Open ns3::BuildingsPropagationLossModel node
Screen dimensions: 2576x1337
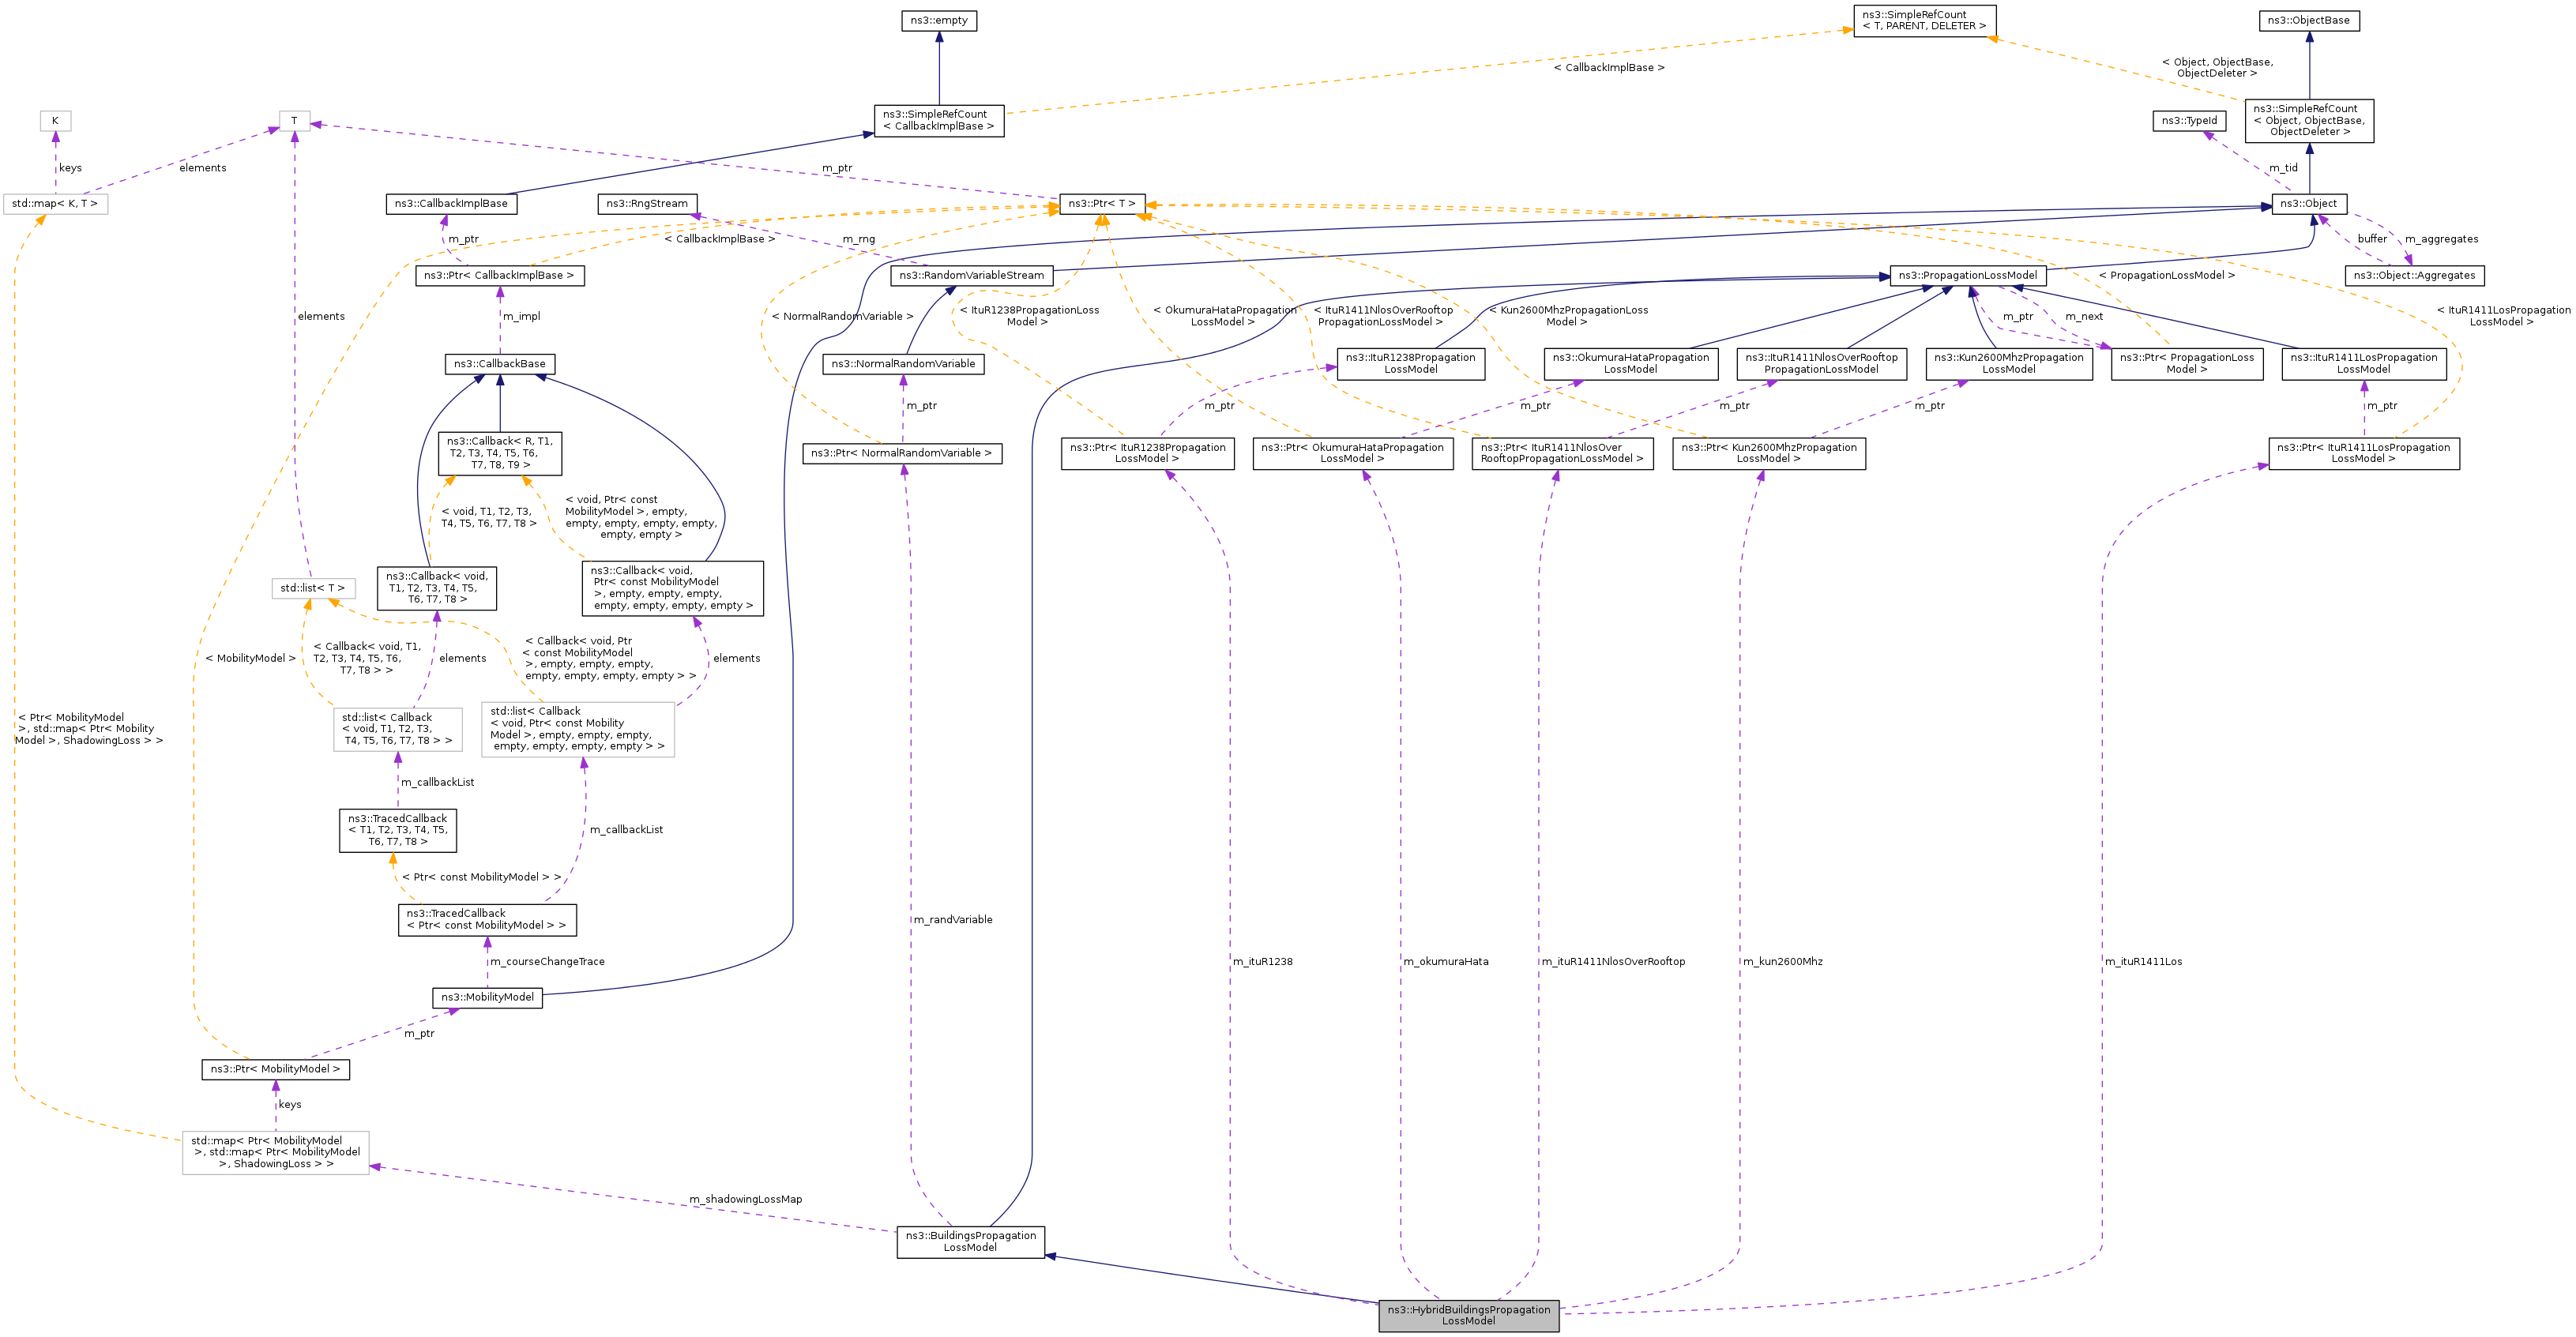[970, 1241]
